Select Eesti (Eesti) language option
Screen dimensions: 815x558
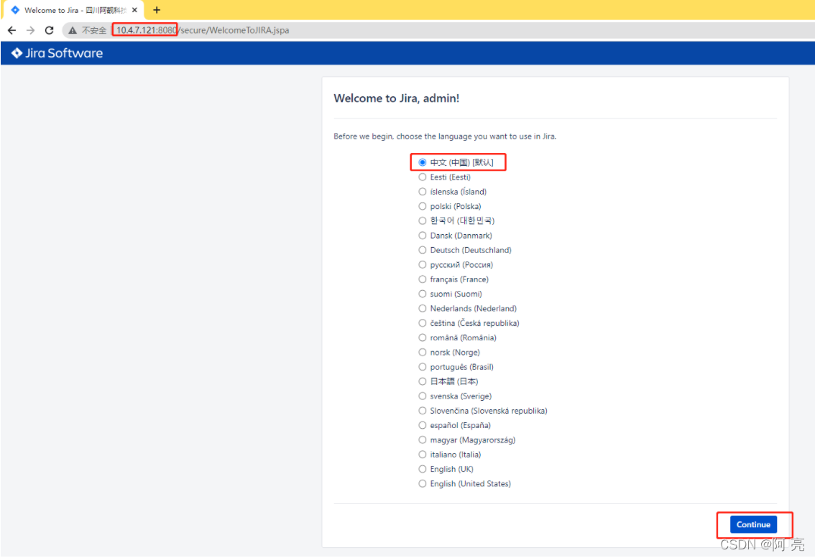click(x=423, y=177)
